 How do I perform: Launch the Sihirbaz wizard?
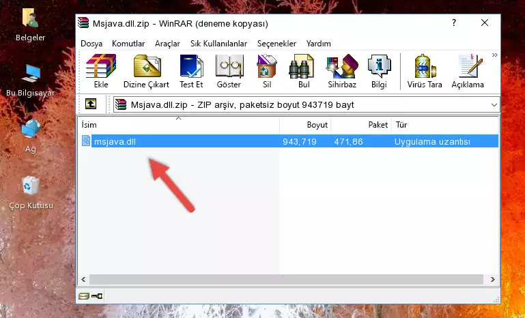click(x=342, y=71)
